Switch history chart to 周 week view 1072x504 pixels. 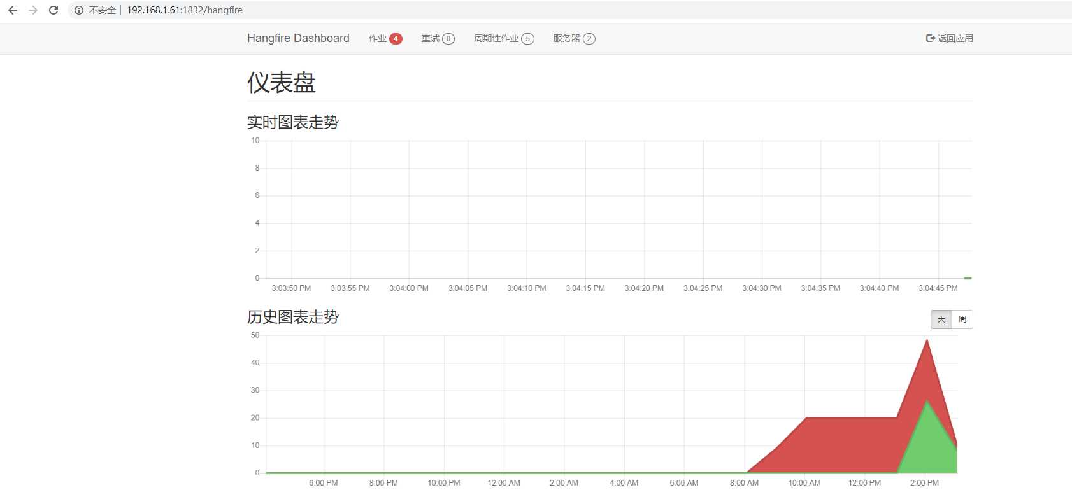click(x=962, y=319)
